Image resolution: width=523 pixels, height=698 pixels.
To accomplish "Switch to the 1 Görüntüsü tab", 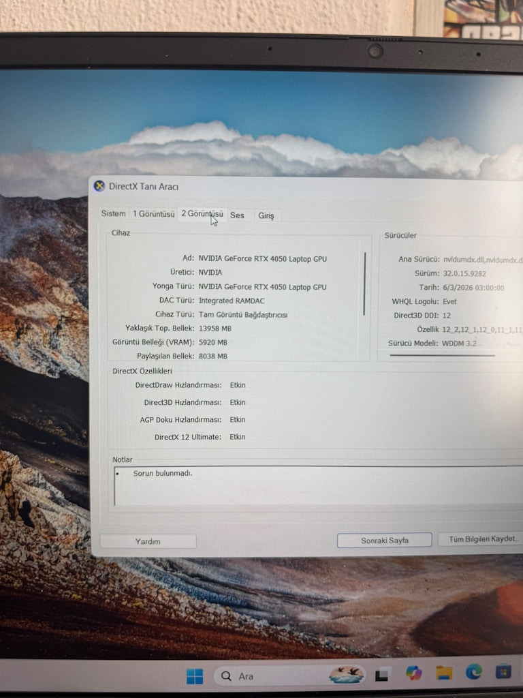I will click(x=153, y=214).
